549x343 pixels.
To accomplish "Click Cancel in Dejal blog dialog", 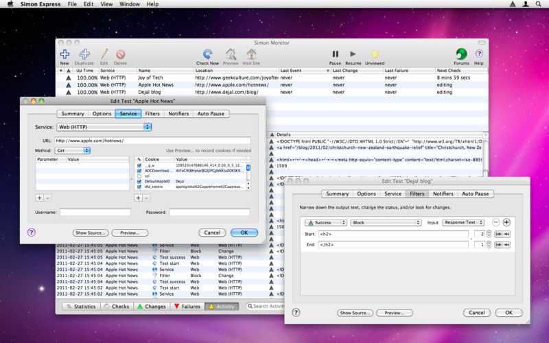I will pyautogui.click(x=476, y=313).
